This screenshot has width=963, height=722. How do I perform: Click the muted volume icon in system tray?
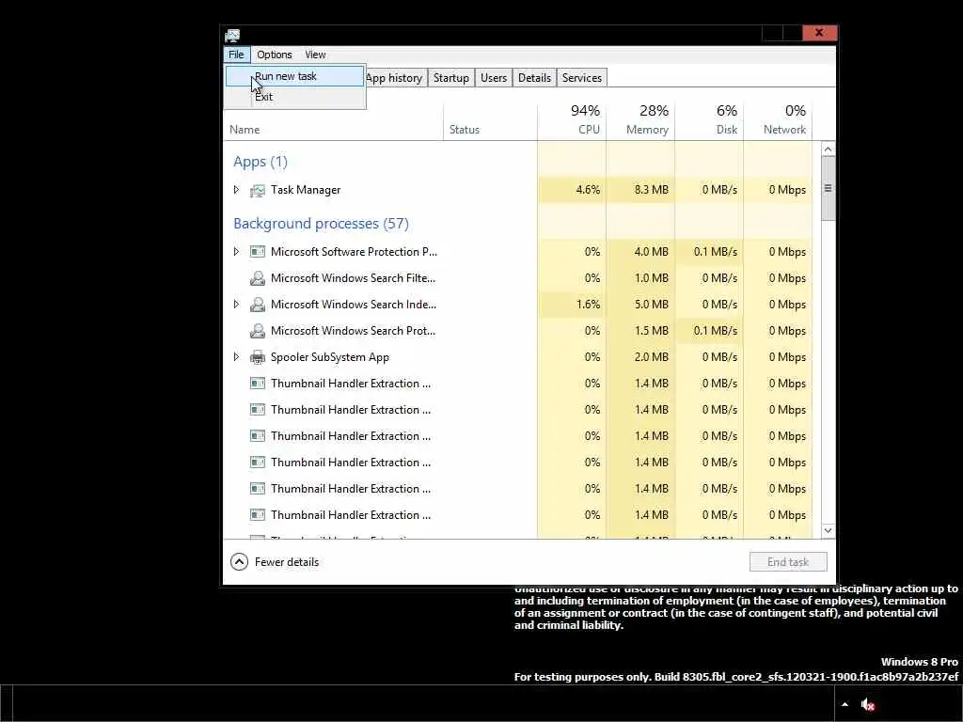point(867,704)
